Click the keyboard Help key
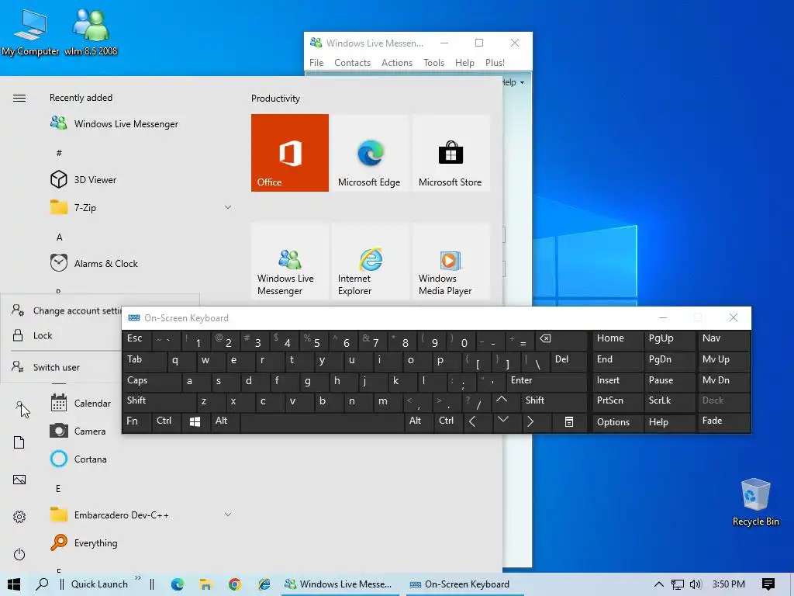Viewport: 794px width, 596px height. 669,422
